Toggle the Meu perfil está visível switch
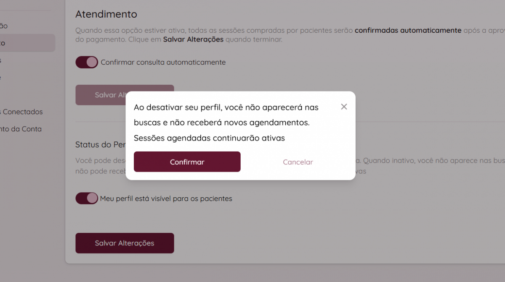This screenshot has height=282, width=505. coord(87,198)
